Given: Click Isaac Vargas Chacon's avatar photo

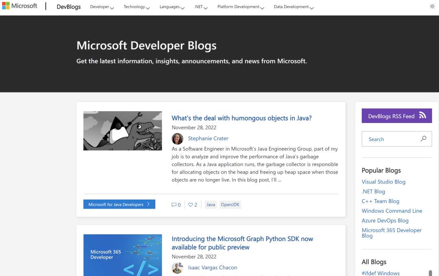Looking at the screenshot, I should click(x=178, y=268).
